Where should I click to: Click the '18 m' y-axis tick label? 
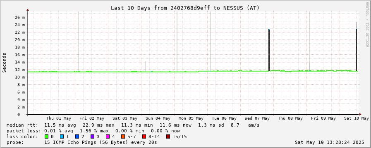(20, 47)
